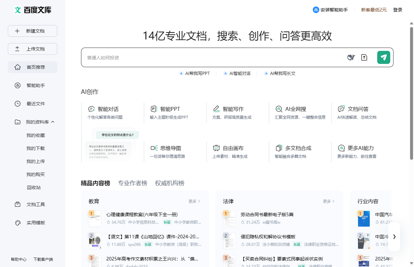This screenshot has width=414, height=267.
Task: Click the whale DeepSeek icon in search bar
Action: tap(351, 57)
